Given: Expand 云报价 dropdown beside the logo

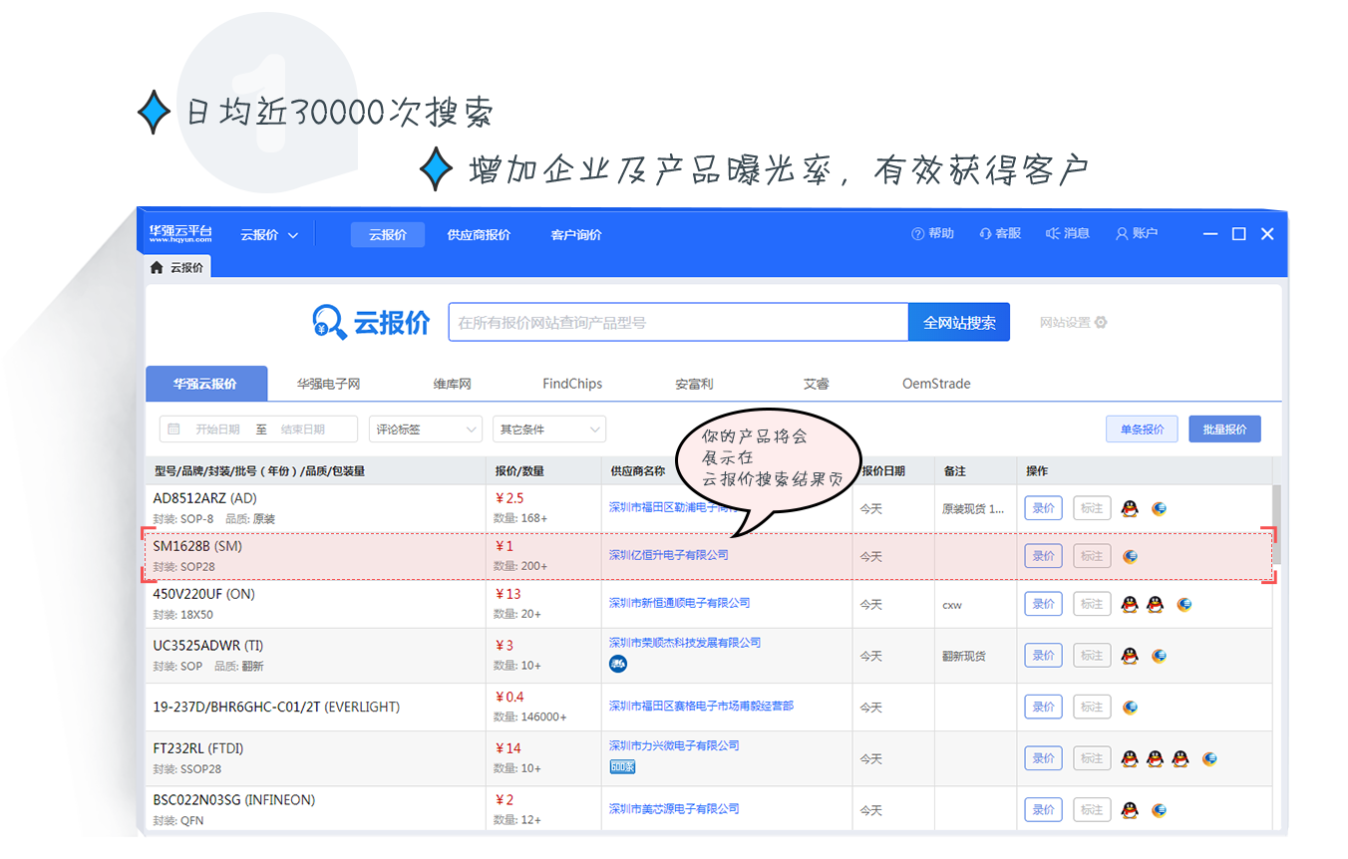Looking at the screenshot, I should click(x=269, y=235).
